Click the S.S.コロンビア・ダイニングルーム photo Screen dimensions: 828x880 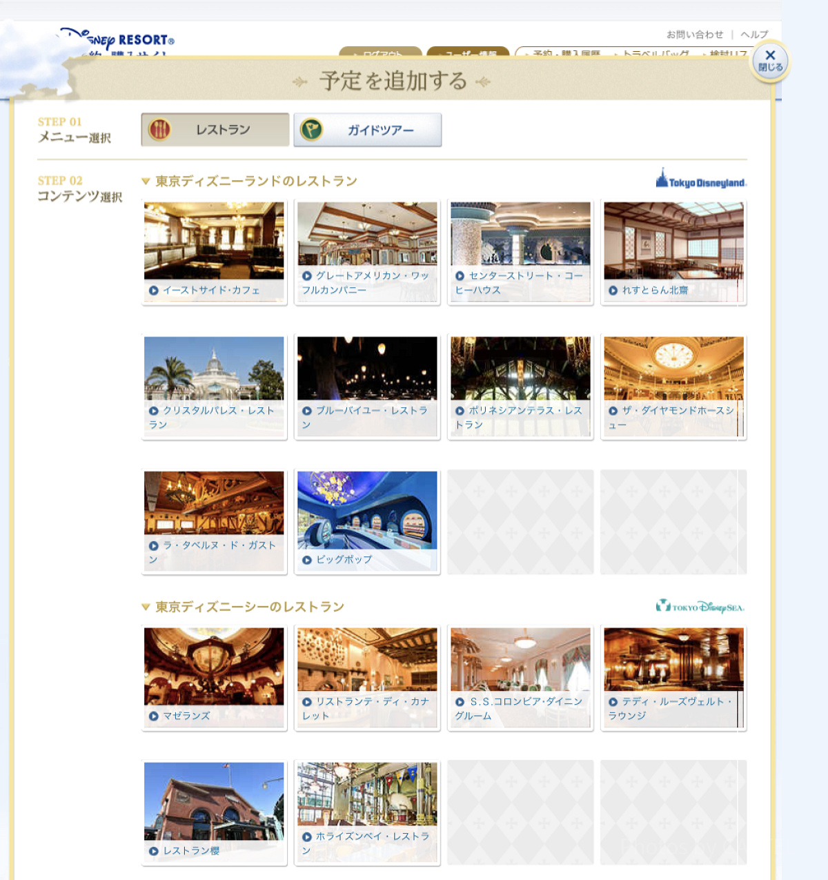tap(520, 659)
